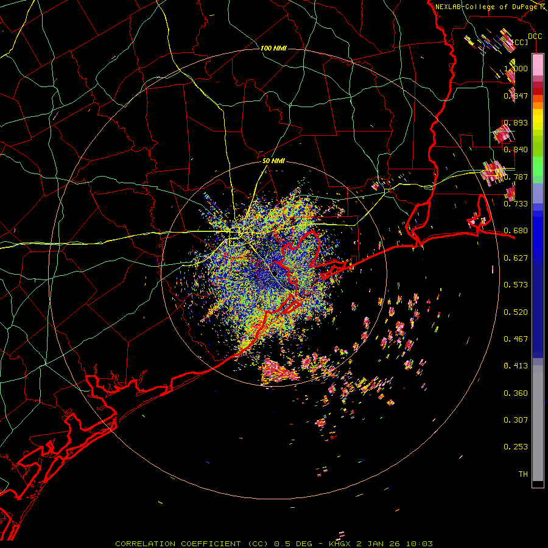Click the TH threshold label on the scale
The height and width of the screenshot is (548, 548).
click(x=523, y=474)
